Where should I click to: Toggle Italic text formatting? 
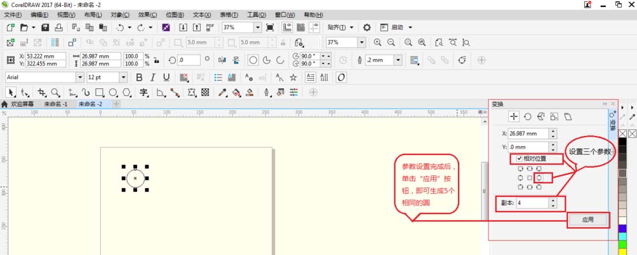point(153,78)
